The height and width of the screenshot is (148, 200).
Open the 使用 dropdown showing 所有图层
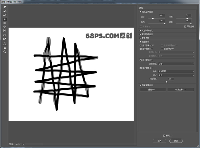click(x=176, y=72)
